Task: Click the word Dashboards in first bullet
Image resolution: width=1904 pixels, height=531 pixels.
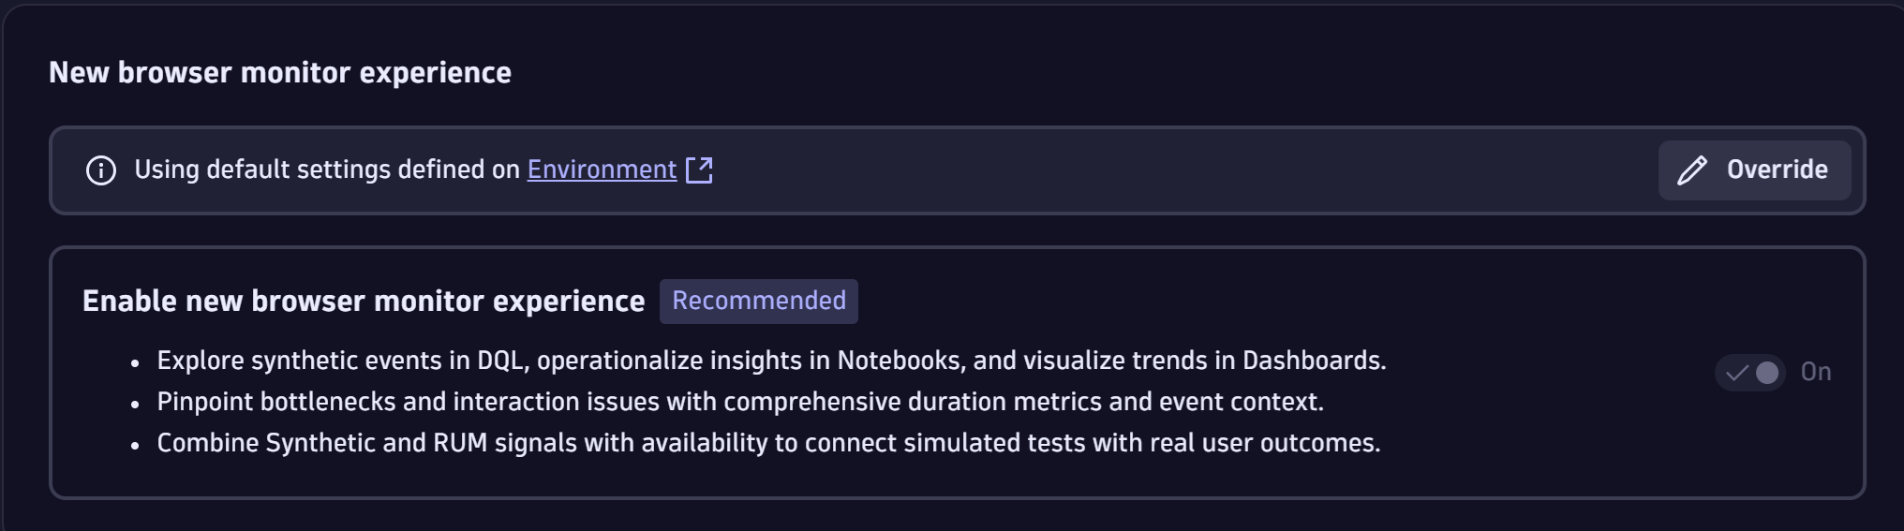Action: click(1312, 361)
